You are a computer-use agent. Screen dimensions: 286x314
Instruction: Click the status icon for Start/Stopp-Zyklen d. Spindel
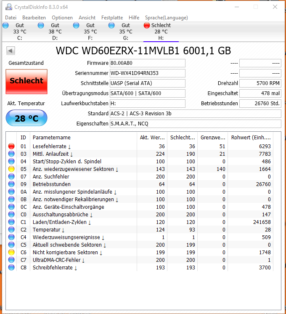coord(11,161)
